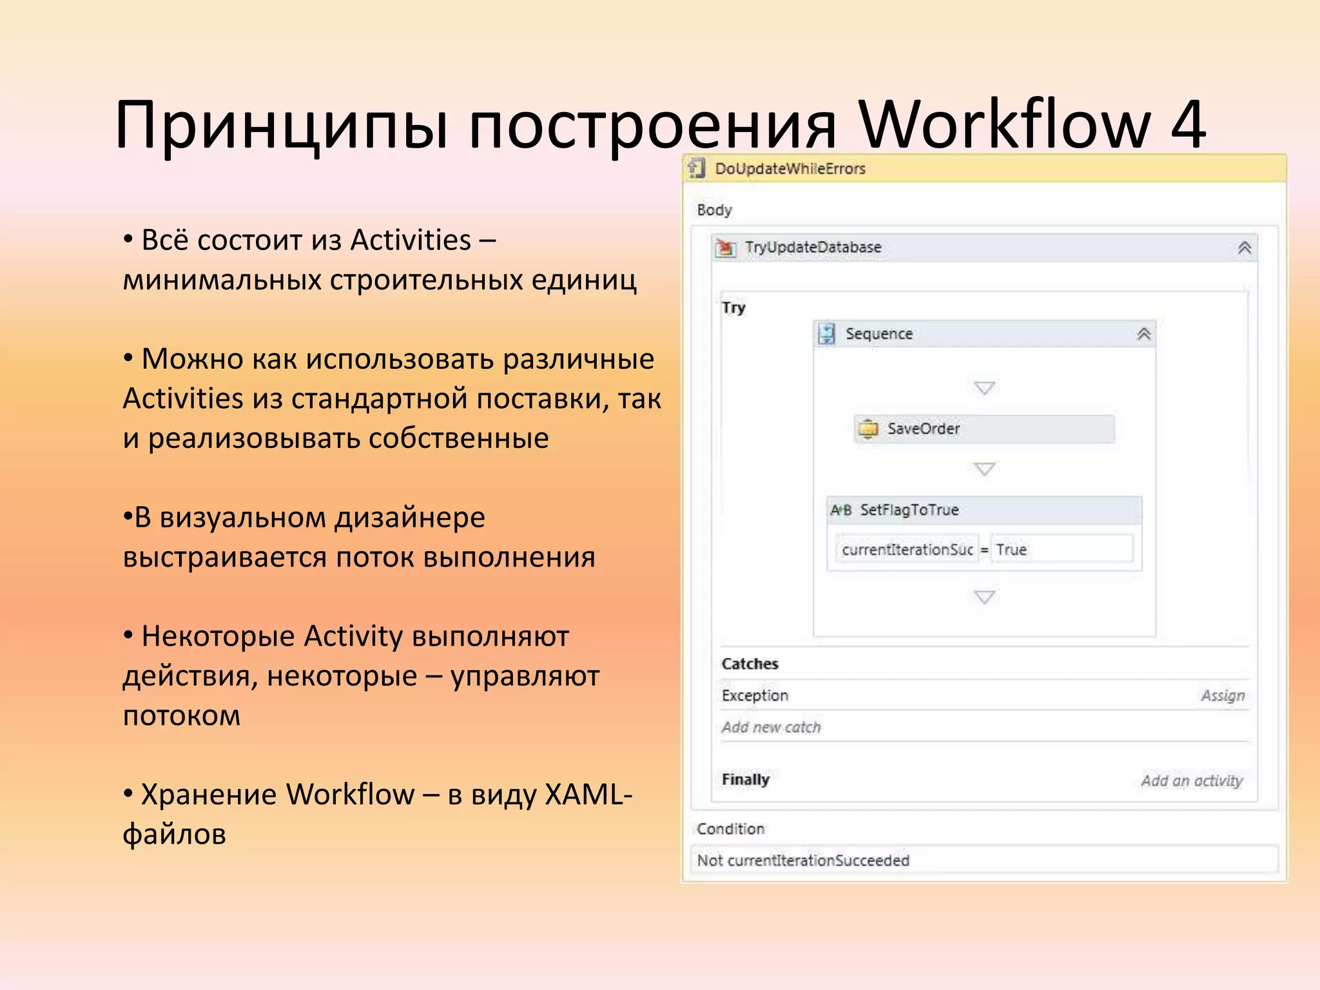Screen dimensions: 1320x990
Task: Click the drop triangle above SaveOrder
Action: coord(984,387)
